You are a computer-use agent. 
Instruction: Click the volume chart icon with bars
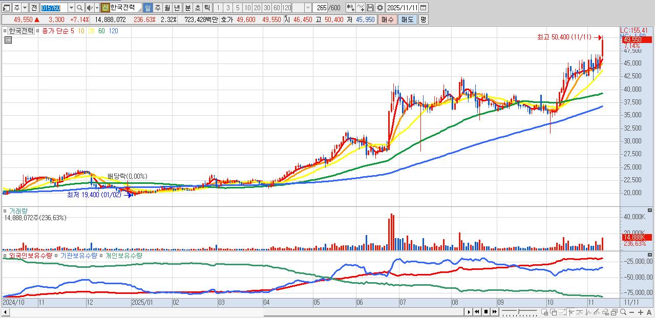click(x=605, y=312)
